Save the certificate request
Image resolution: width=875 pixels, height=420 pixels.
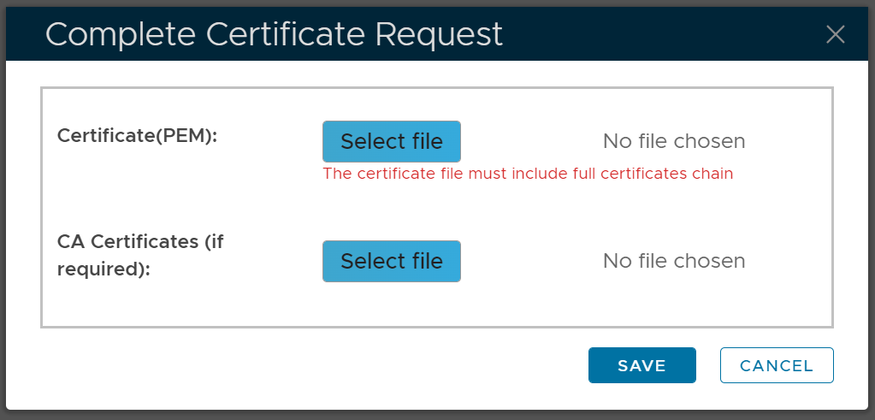coord(641,365)
